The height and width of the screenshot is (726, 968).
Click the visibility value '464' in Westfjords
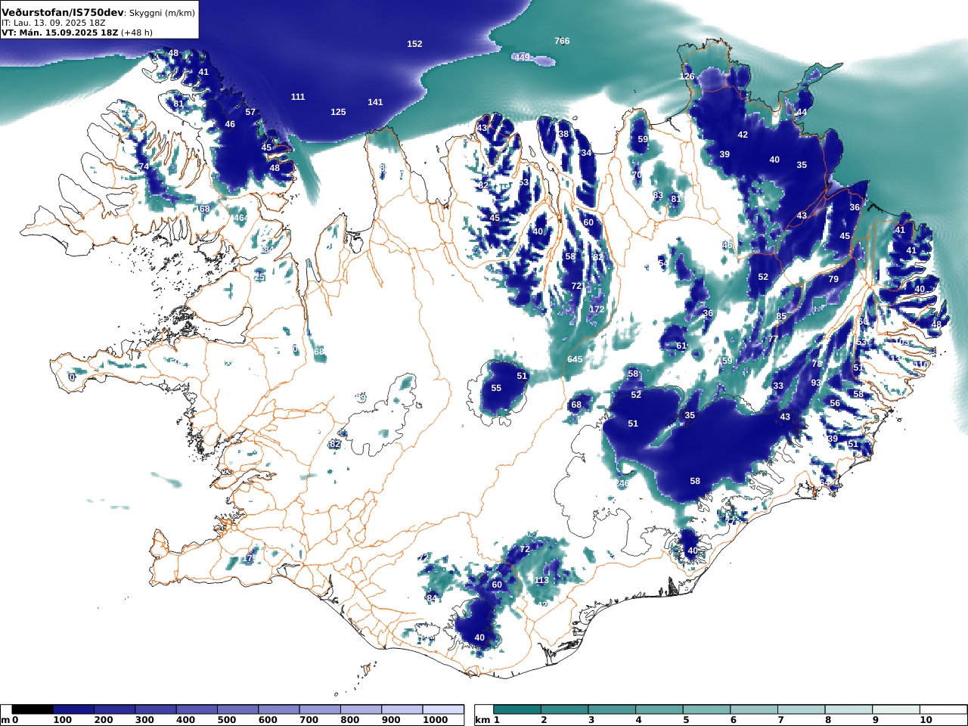[x=240, y=218]
